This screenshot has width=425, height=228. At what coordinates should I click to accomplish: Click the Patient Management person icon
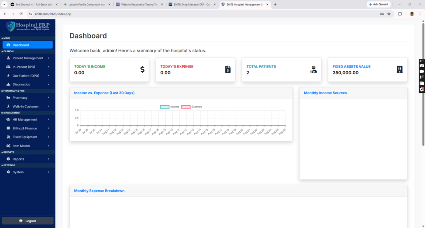click(x=8, y=58)
